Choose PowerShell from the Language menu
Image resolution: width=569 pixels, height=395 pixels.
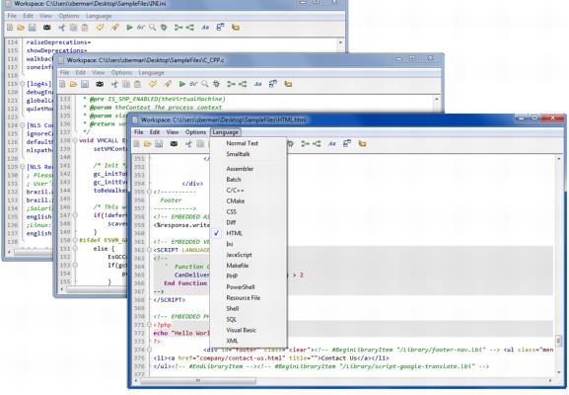tap(249, 287)
